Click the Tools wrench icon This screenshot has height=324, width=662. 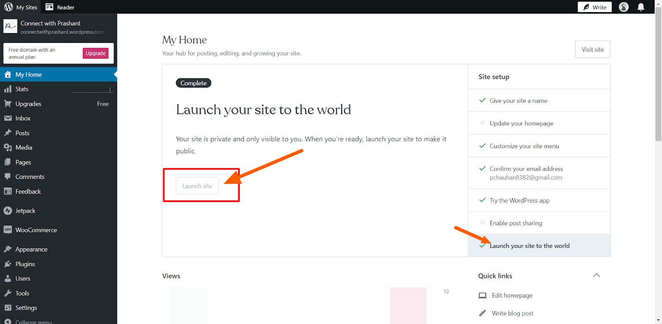(x=7, y=293)
